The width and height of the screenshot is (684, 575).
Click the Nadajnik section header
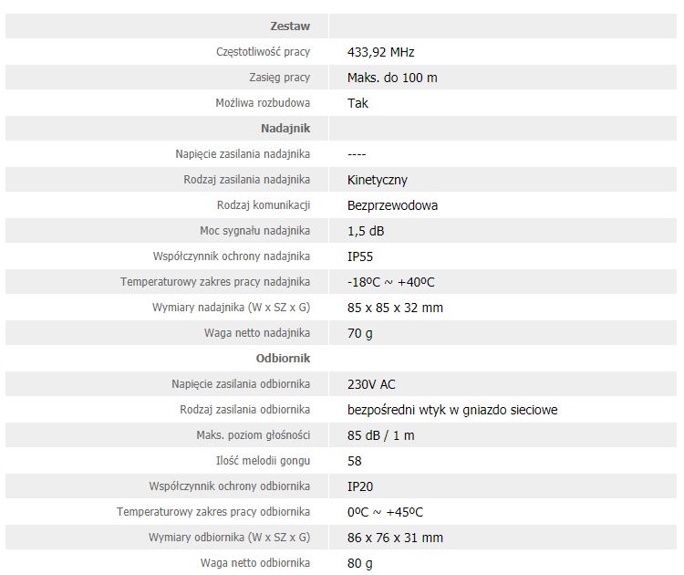[285, 129]
